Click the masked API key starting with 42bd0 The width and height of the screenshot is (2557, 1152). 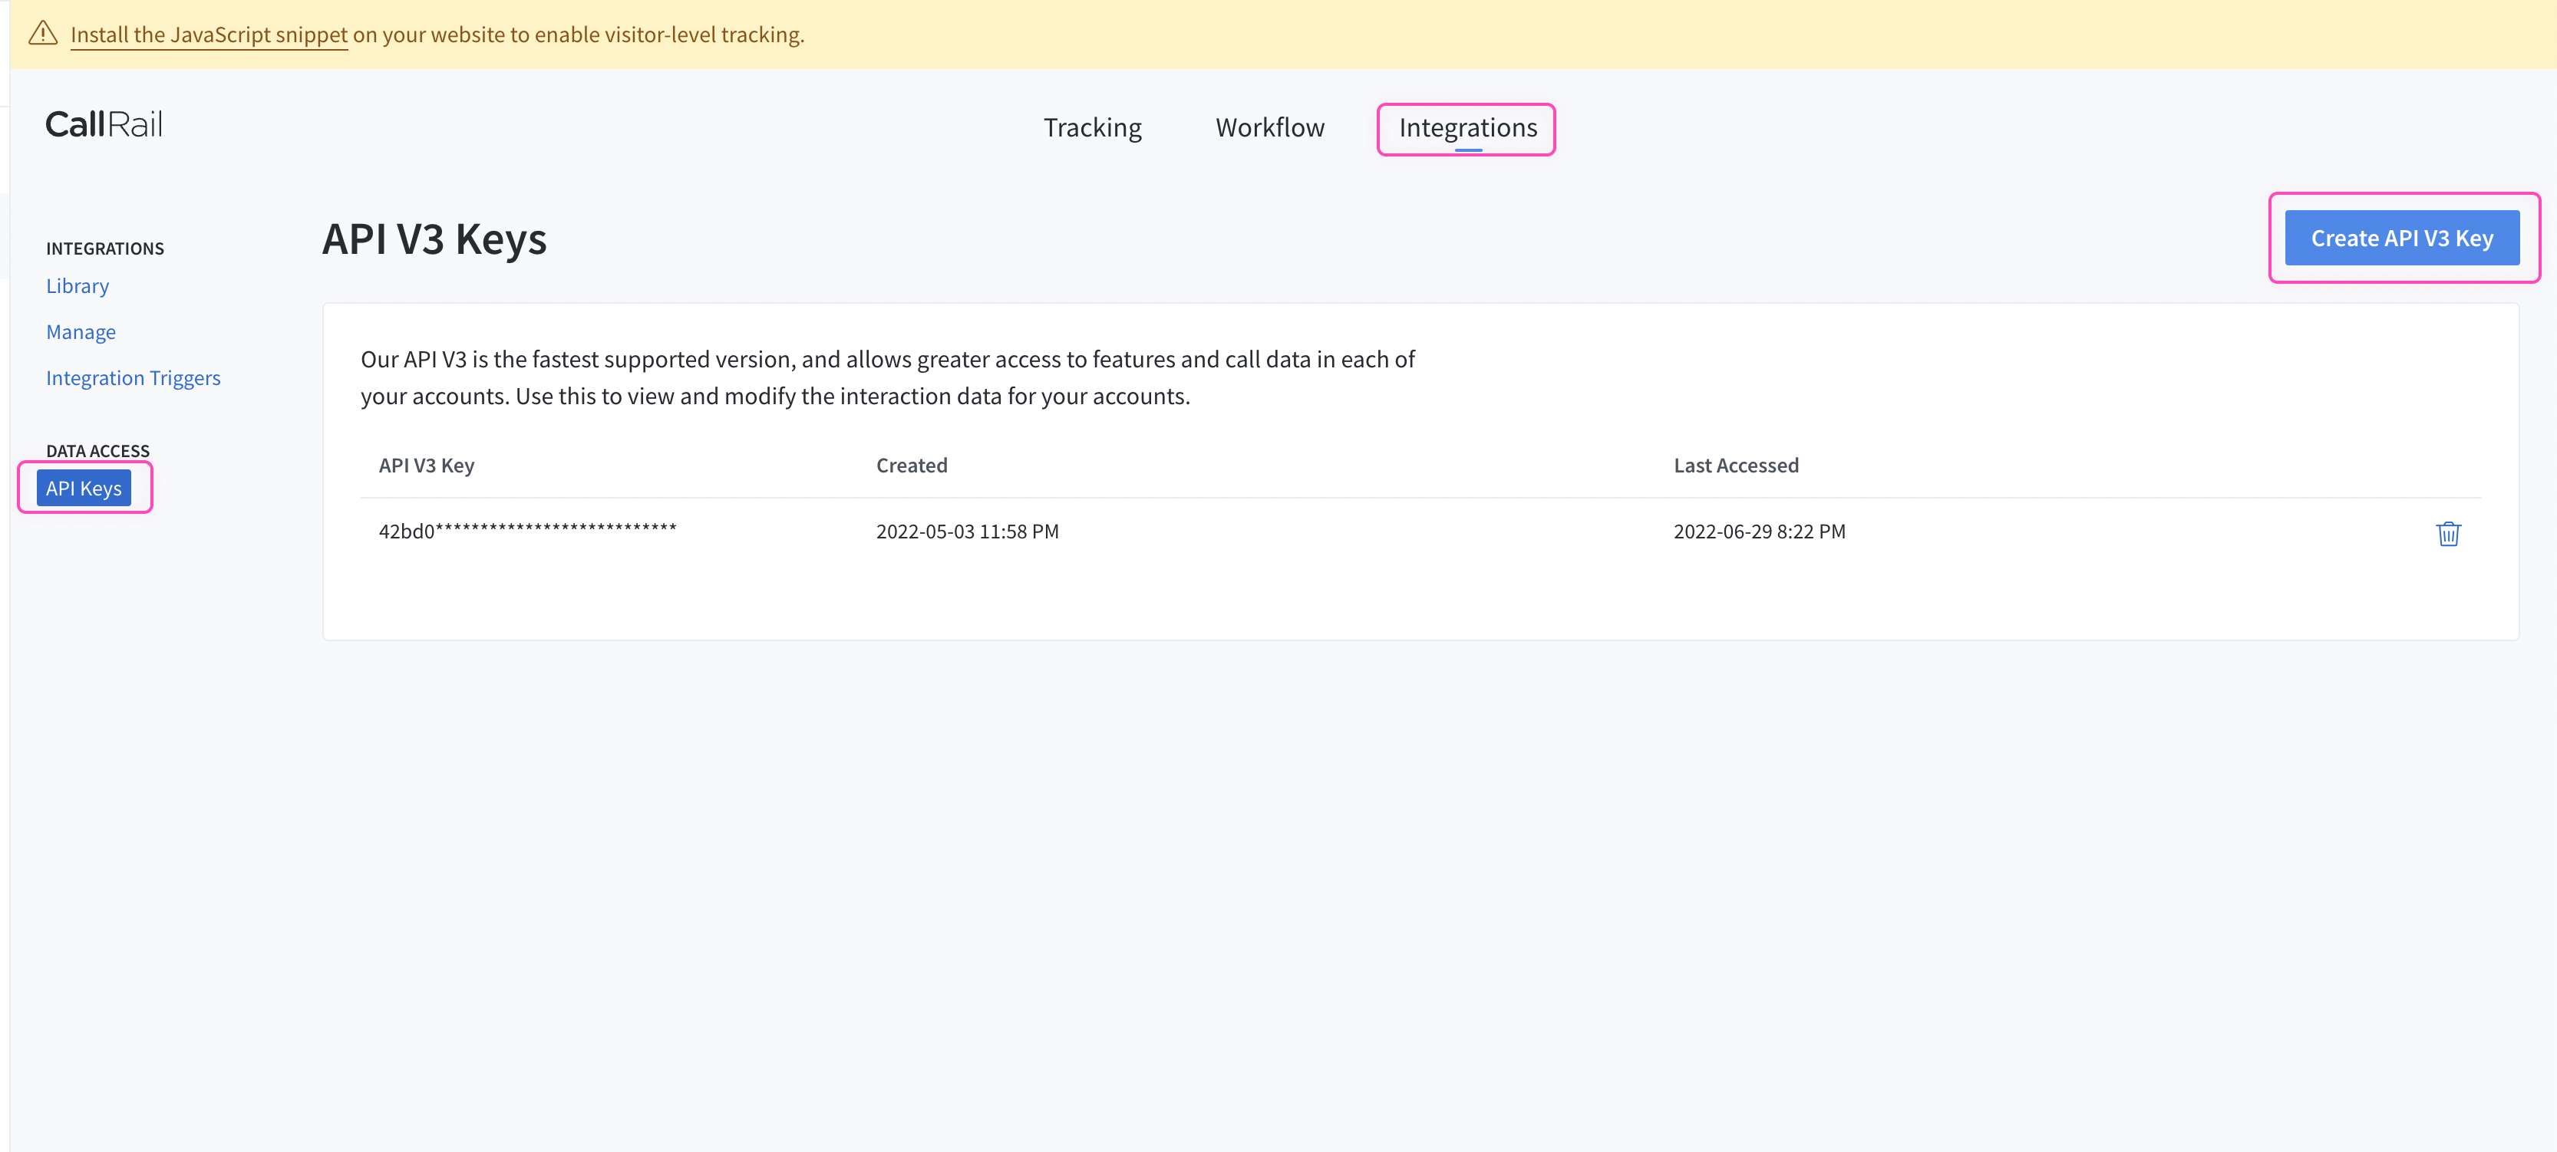pyautogui.click(x=527, y=530)
